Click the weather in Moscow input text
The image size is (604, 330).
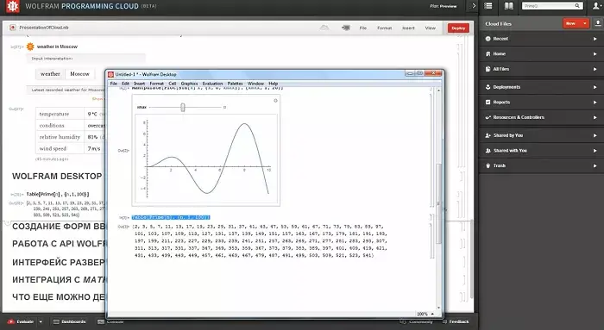[x=57, y=47]
